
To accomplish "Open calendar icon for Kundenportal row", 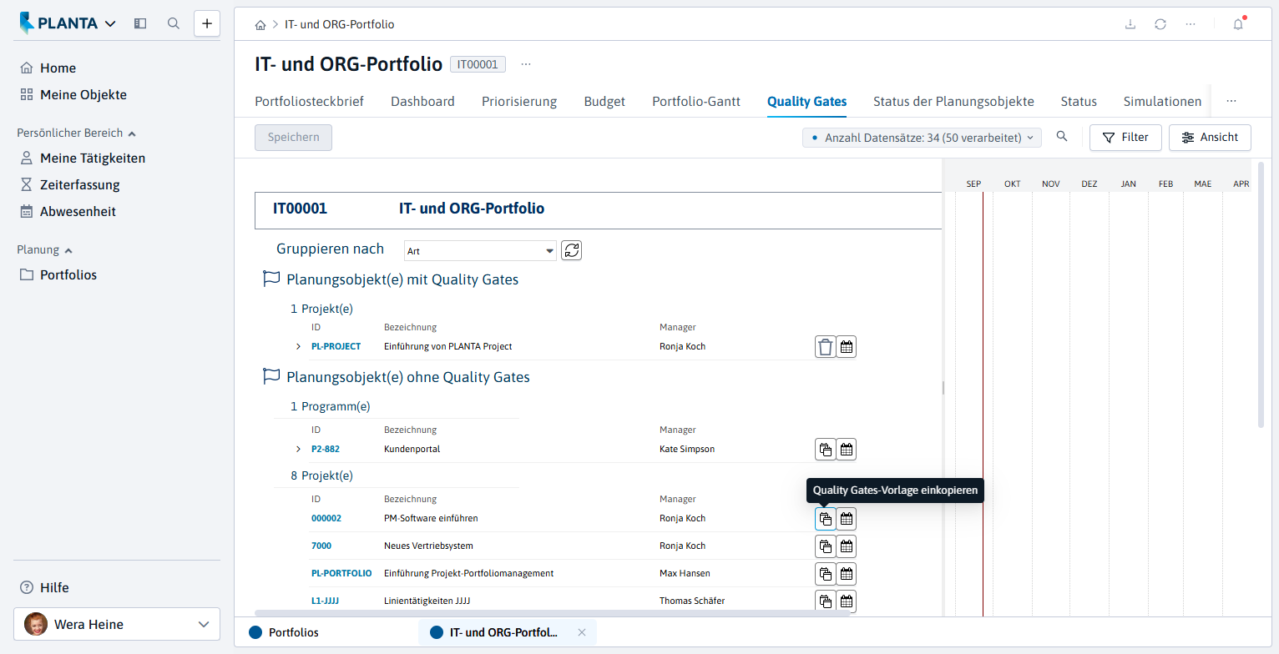I will pyautogui.click(x=847, y=450).
